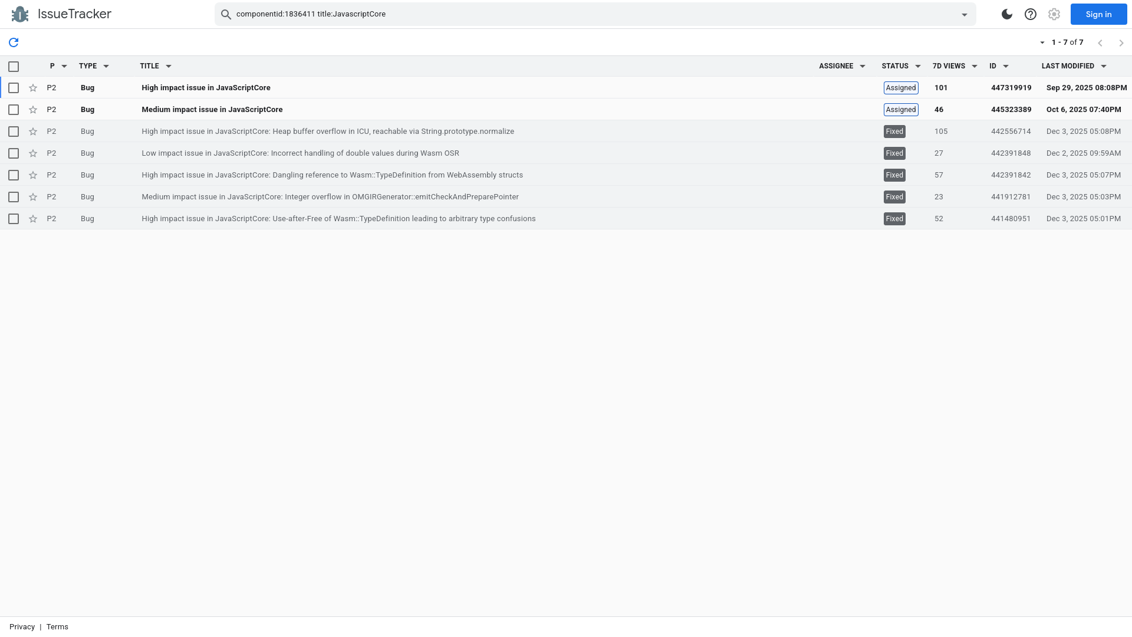Toggle the star on the first issue
Screen dimensions: 1132x637
[33, 88]
